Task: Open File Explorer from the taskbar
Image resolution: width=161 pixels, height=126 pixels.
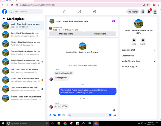Action: click(59, 123)
